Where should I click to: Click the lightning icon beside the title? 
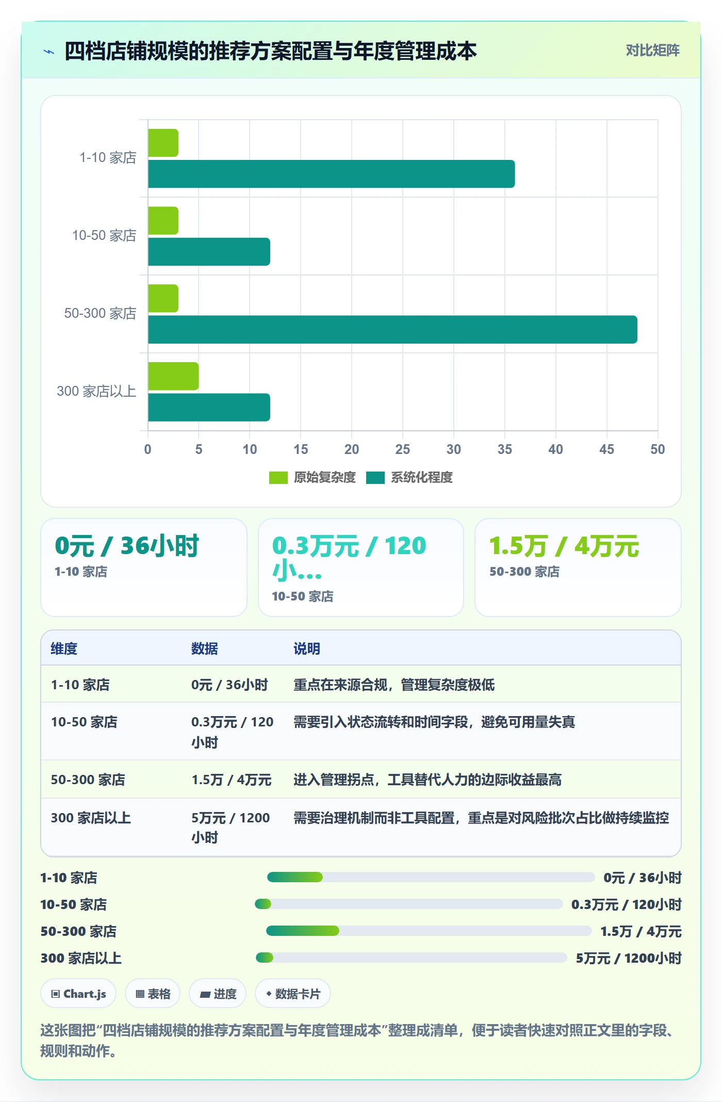49,52
